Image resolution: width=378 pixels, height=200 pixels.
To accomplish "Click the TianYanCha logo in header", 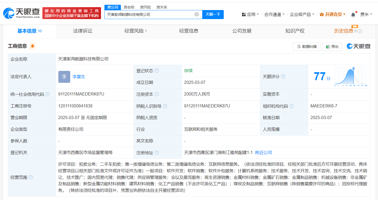I will [22, 13].
